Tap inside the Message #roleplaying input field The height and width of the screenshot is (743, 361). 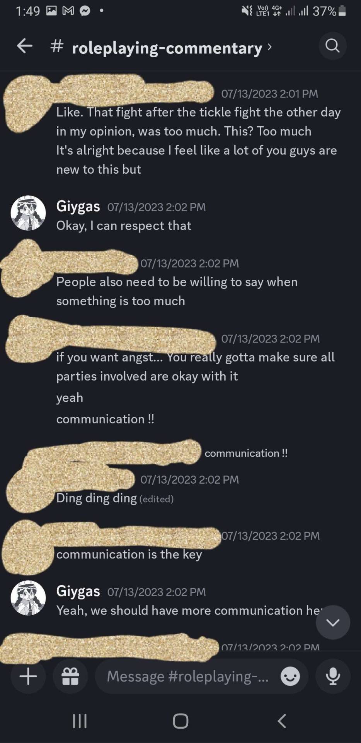[188, 676]
